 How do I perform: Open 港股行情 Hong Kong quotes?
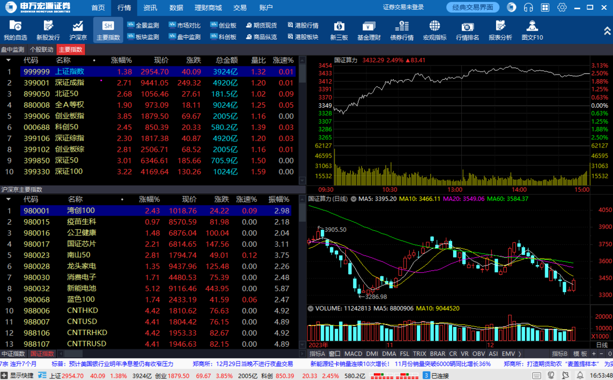point(302,25)
